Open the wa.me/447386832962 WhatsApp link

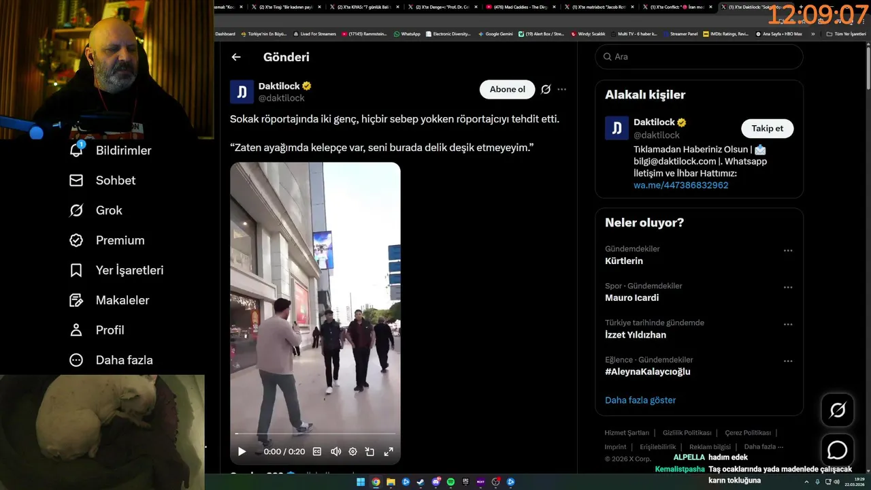[x=680, y=185]
